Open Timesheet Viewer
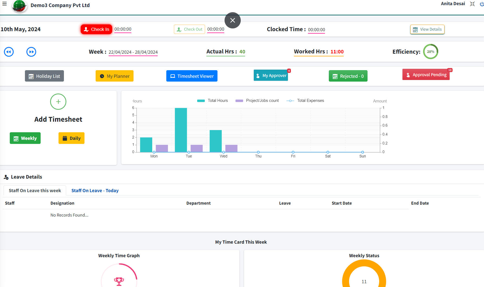The image size is (484, 287). [192, 76]
